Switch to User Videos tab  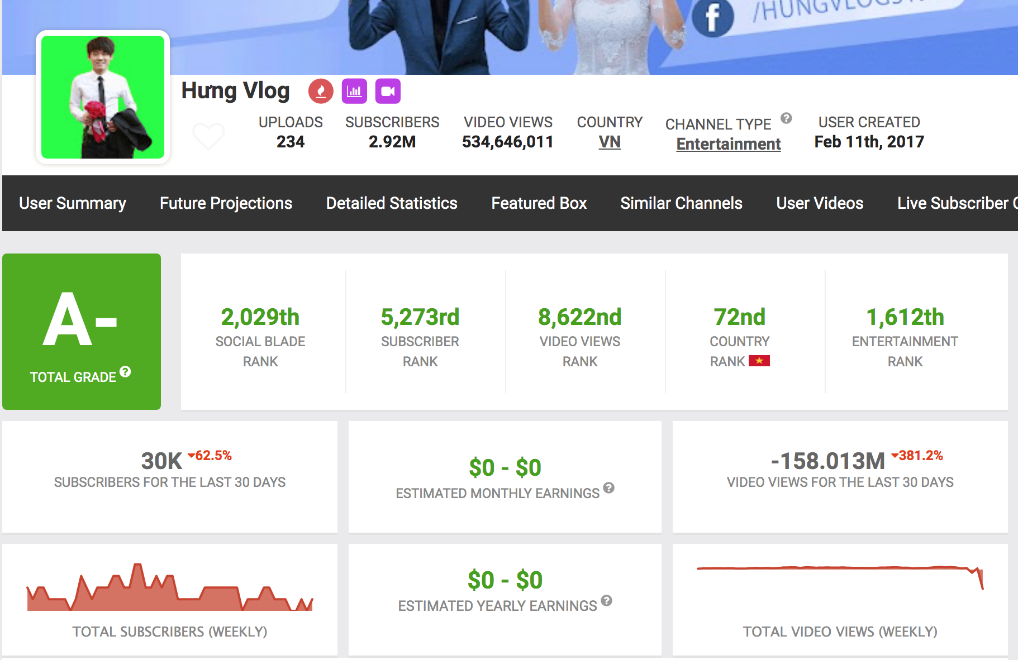tap(820, 203)
